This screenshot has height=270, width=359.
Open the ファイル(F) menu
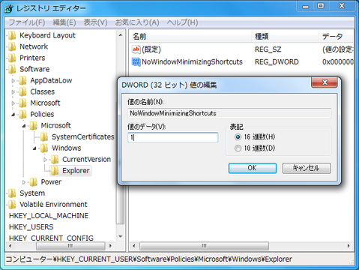point(27,22)
